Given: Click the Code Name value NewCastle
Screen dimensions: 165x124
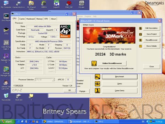Looking at the screenshot, I should coord(35,30).
